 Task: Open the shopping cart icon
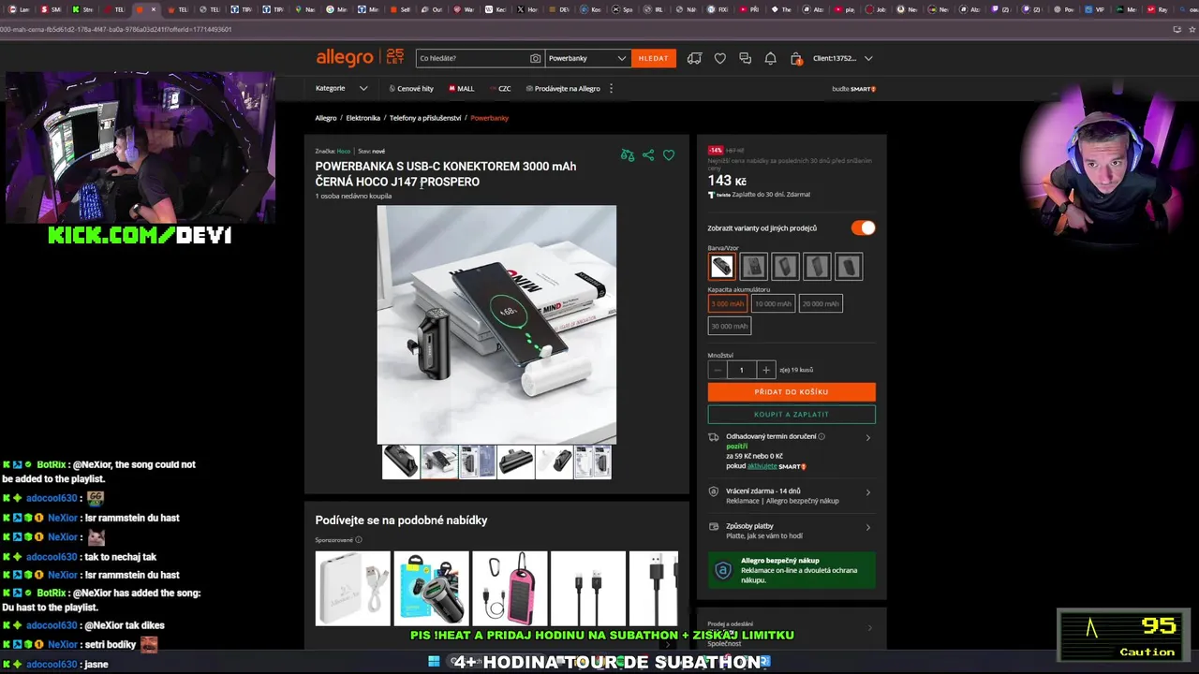795,58
